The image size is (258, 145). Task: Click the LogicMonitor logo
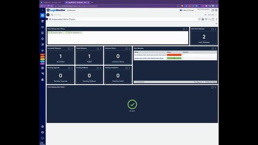[56, 10]
